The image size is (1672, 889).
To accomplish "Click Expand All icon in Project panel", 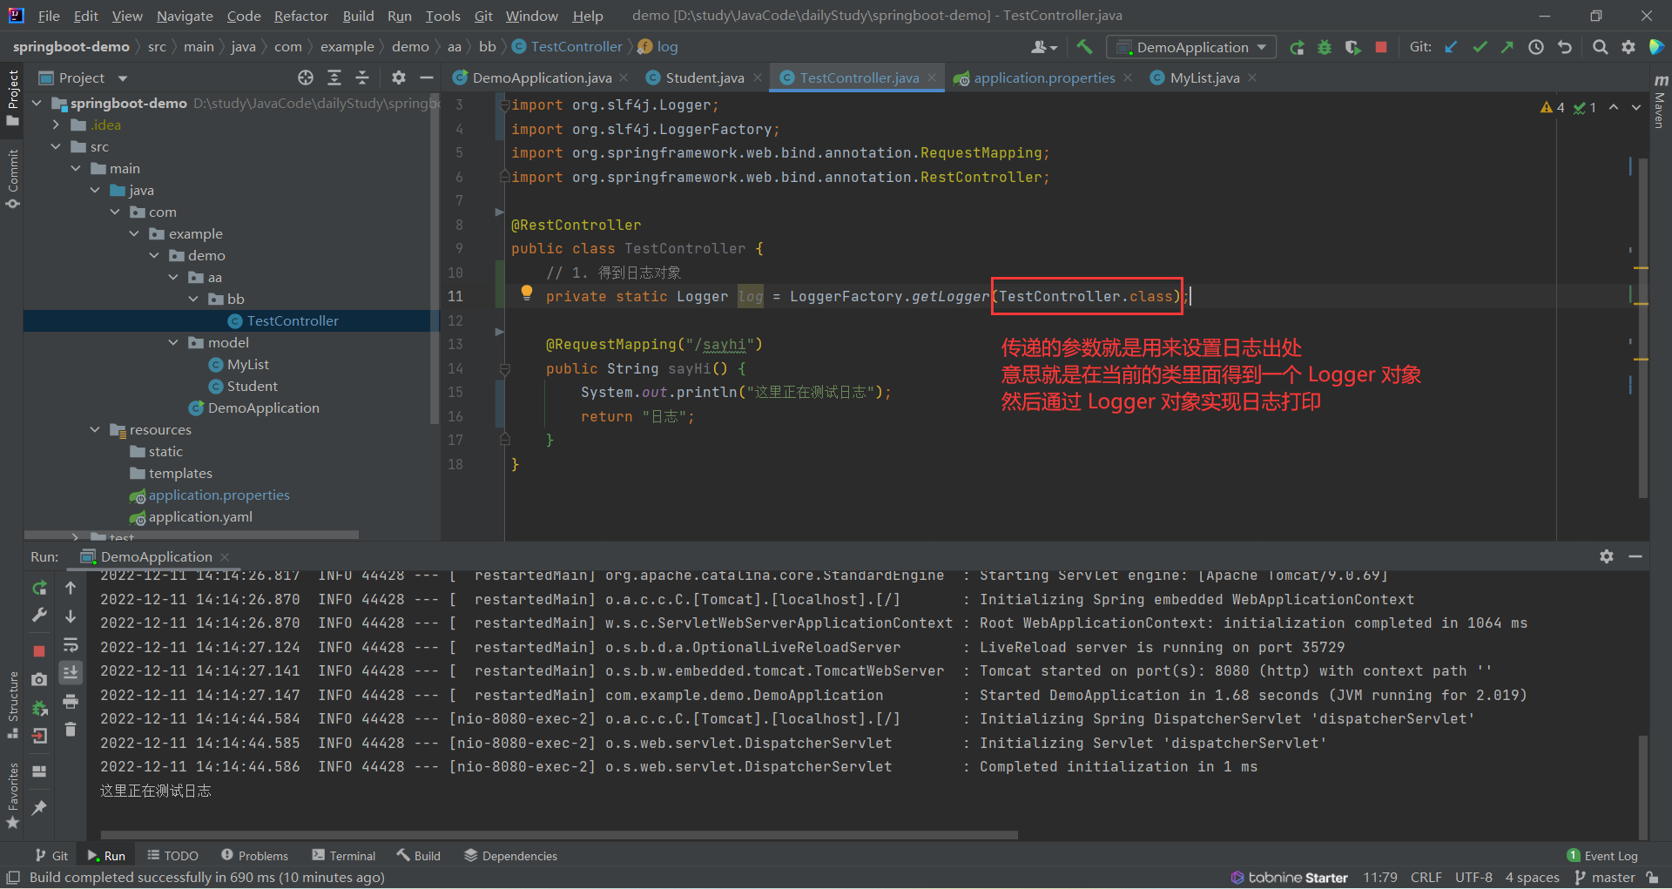I will click(334, 78).
